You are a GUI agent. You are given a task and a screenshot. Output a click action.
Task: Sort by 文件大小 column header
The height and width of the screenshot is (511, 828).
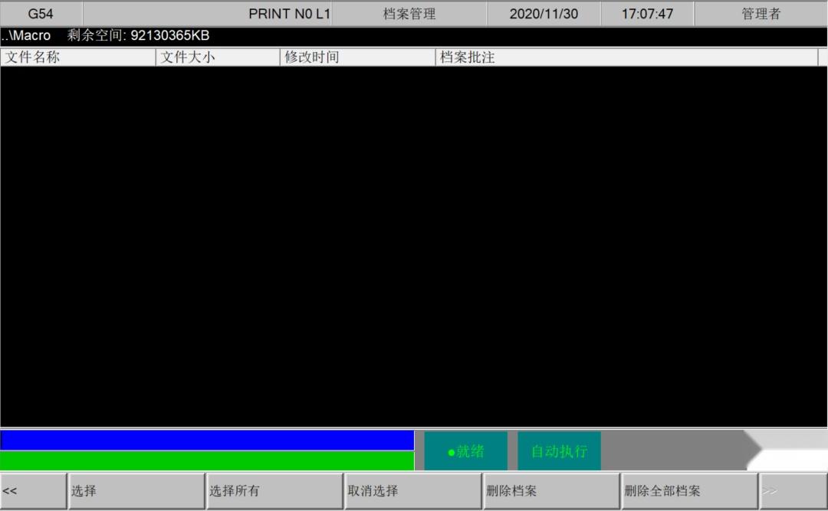[x=218, y=57]
